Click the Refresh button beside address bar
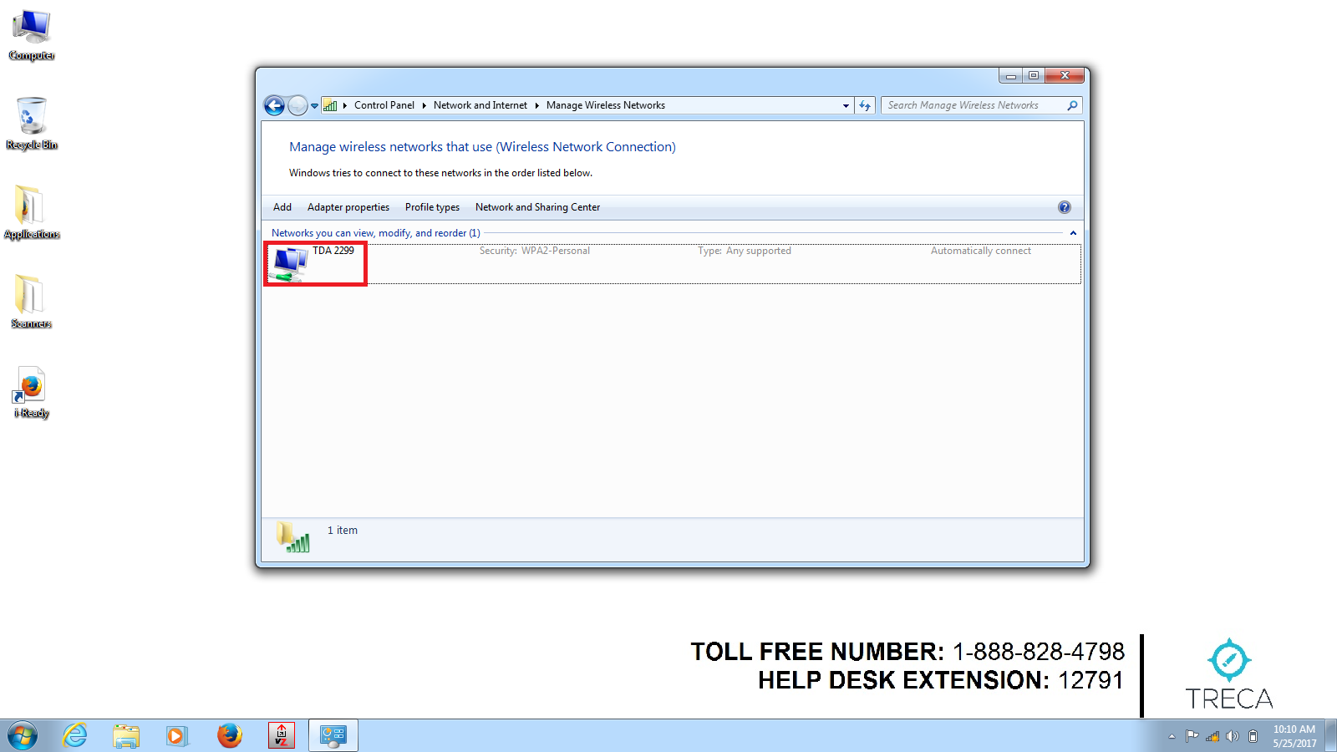Viewport: 1337px width, 752px height. click(x=865, y=105)
